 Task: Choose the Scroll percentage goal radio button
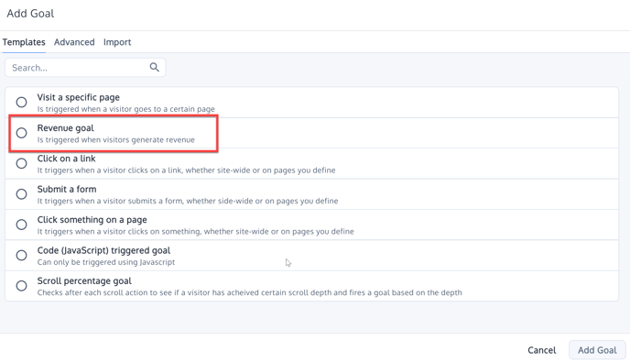(x=22, y=286)
